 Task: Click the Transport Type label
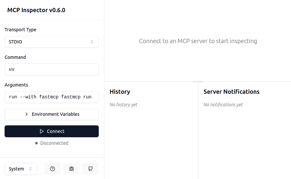pyautogui.click(x=20, y=30)
